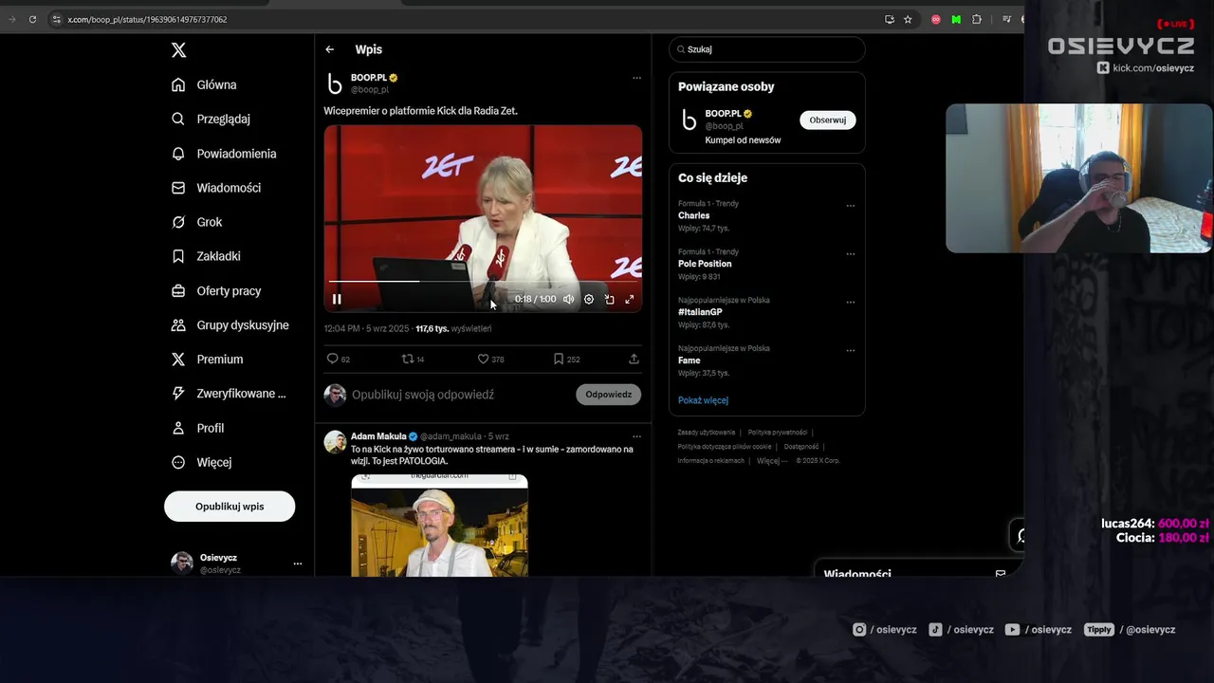Open Adam Makuła reply options ellipsis

click(x=636, y=436)
